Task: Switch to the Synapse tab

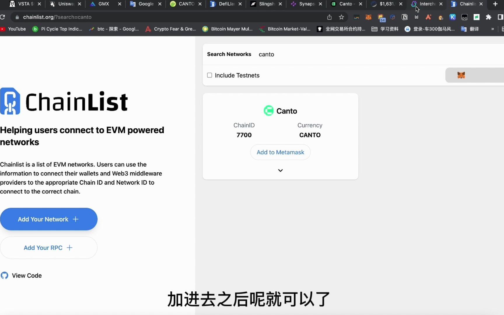Action: tap(306, 4)
